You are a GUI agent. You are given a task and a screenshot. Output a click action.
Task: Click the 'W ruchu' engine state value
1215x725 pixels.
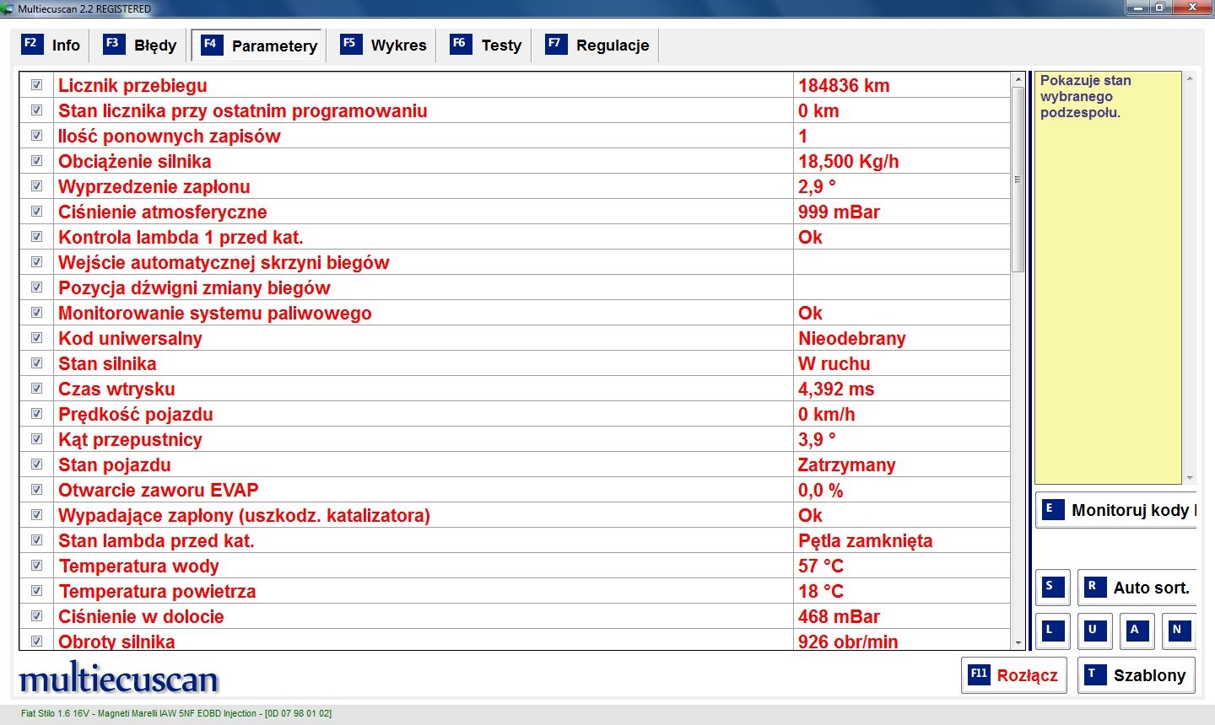[834, 363]
